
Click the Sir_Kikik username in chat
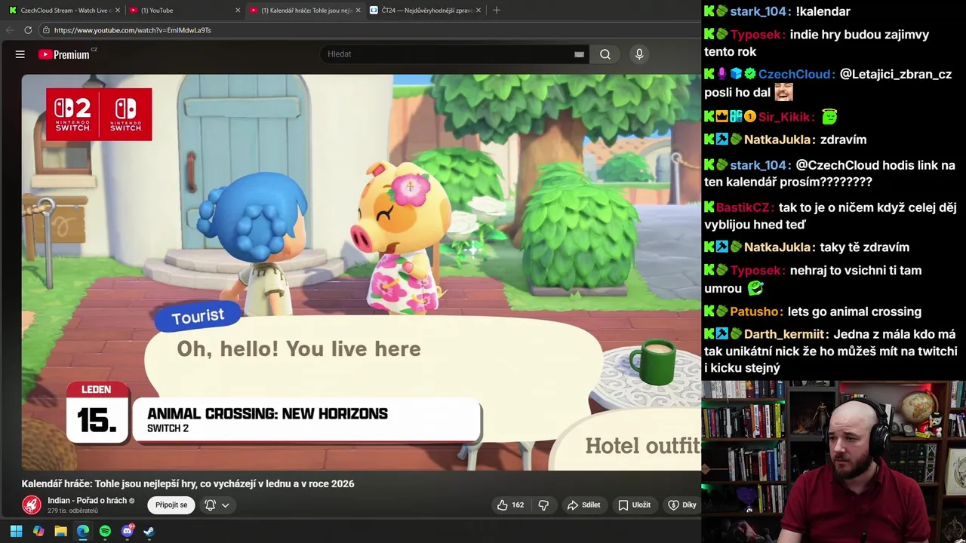pos(785,117)
